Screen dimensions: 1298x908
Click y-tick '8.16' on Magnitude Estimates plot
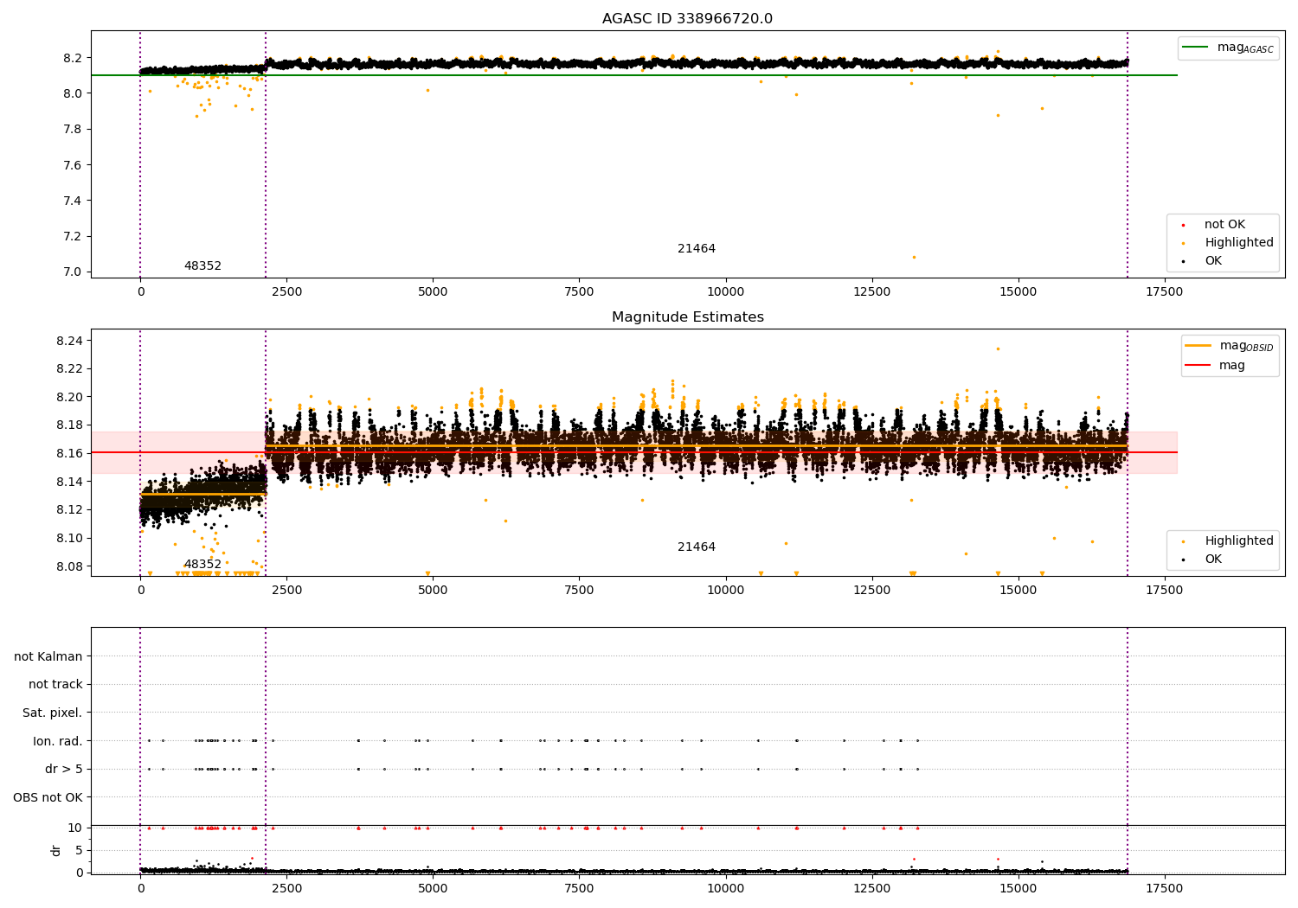coord(68,453)
